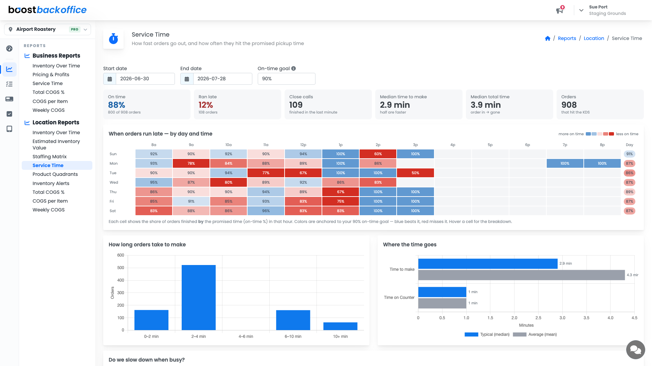This screenshot has height=366, width=652.
Task: Click the 2–4 min histogram bar
Action: [x=199, y=298]
